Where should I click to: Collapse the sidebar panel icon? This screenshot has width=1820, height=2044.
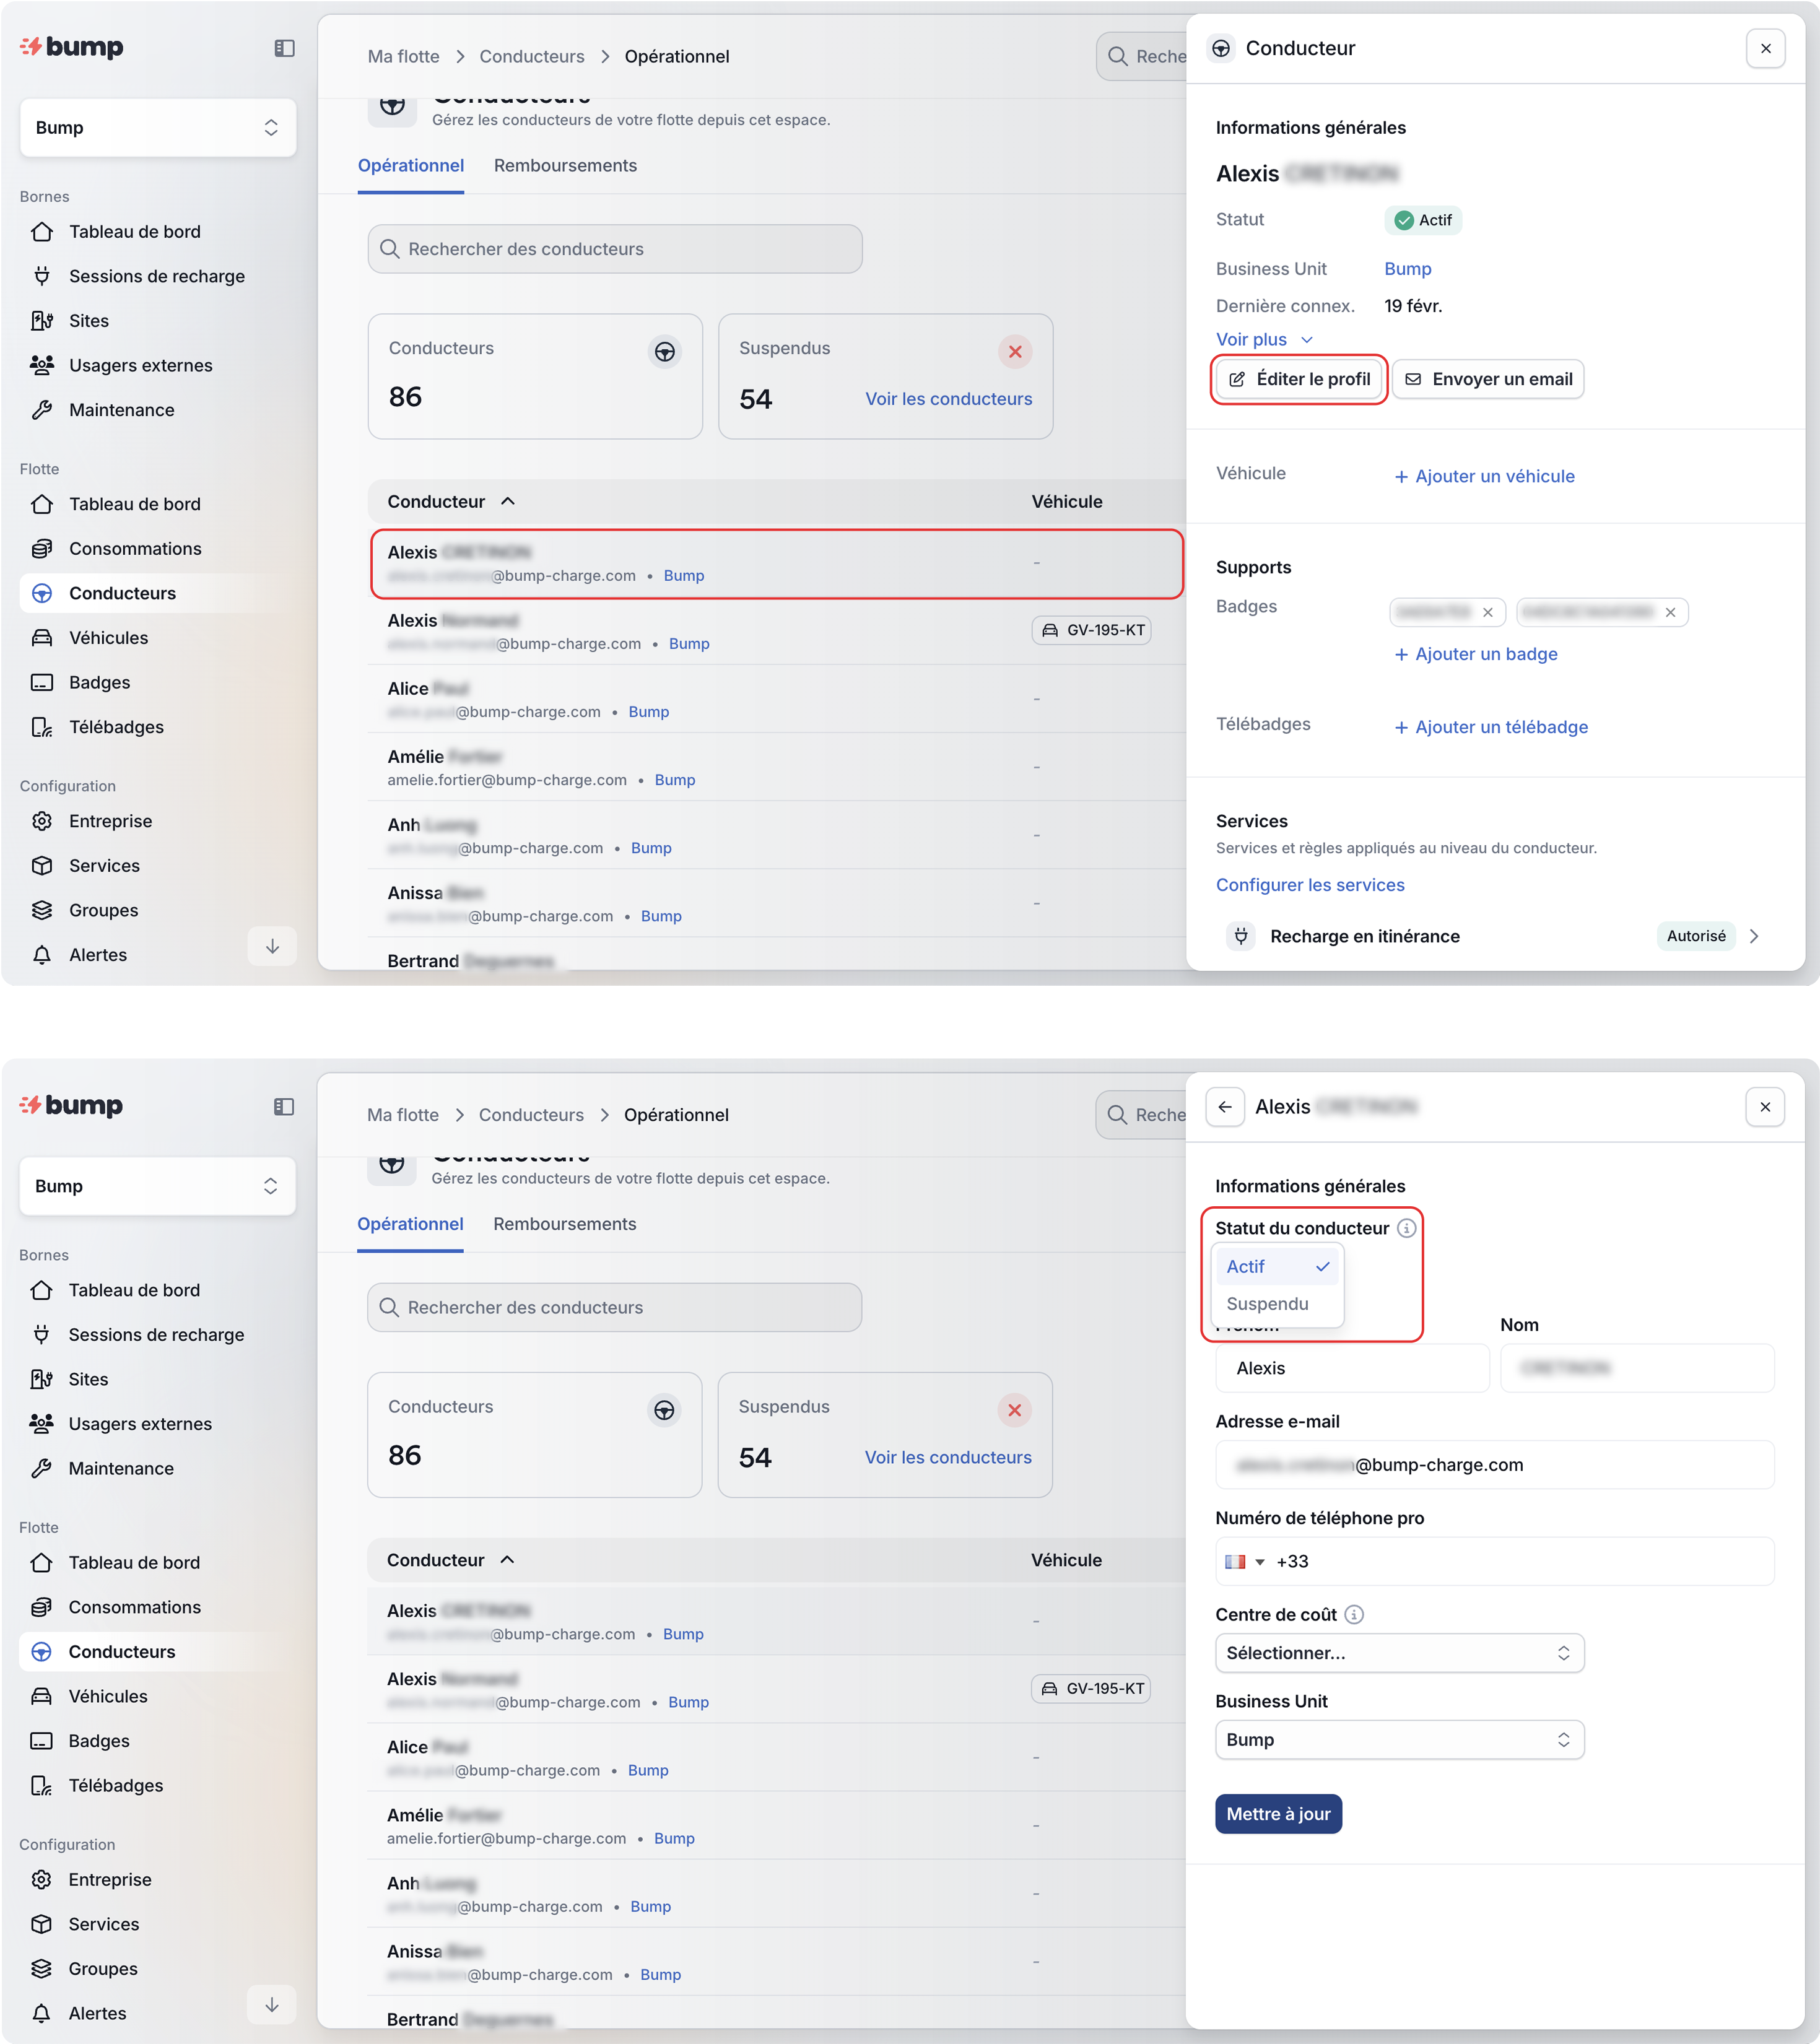[284, 48]
